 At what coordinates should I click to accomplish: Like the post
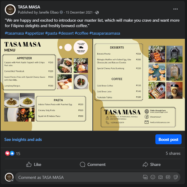click(x=34, y=164)
